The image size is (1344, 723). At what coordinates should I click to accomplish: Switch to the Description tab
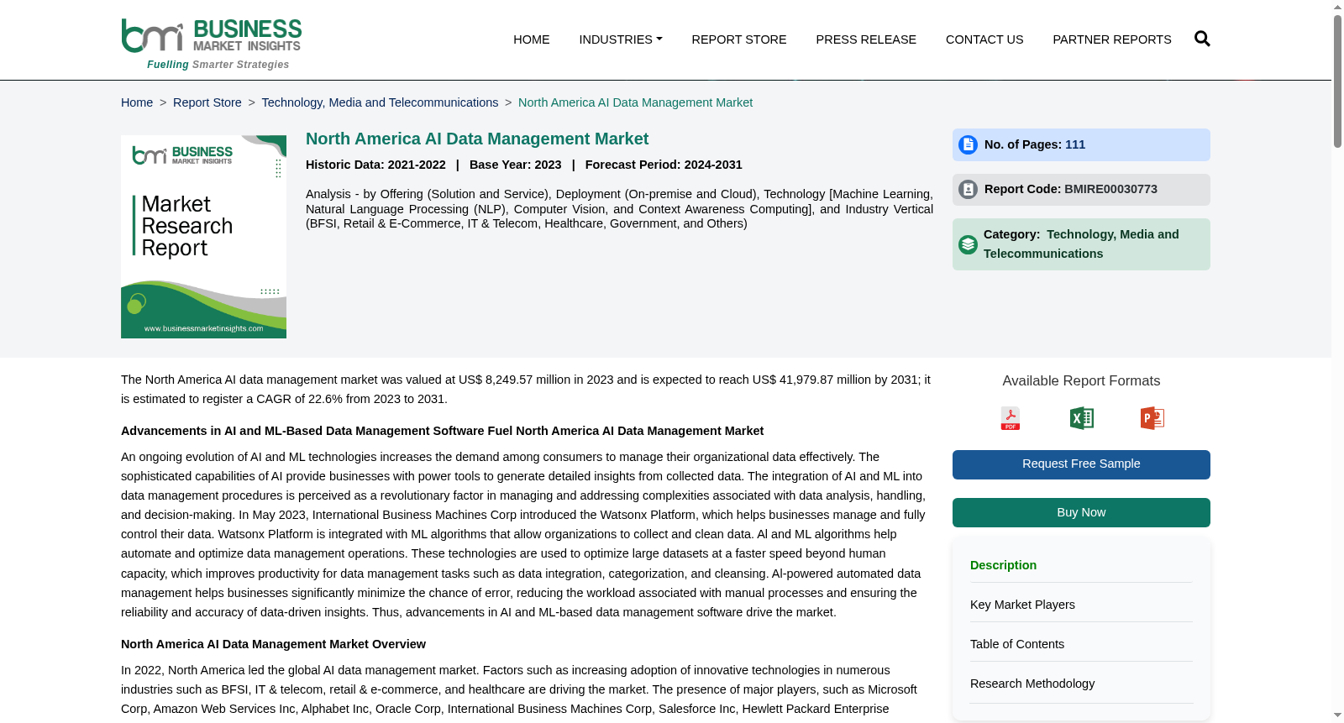pyautogui.click(x=1003, y=565)
